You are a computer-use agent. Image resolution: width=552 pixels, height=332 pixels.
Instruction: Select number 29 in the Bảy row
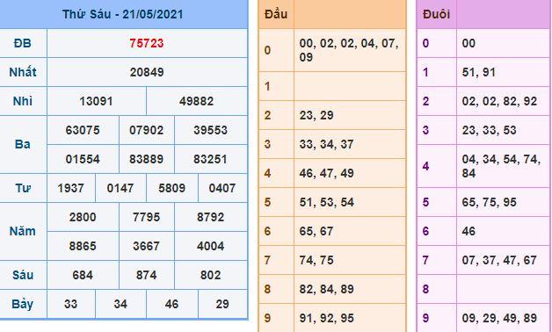(x=222, y=304)
